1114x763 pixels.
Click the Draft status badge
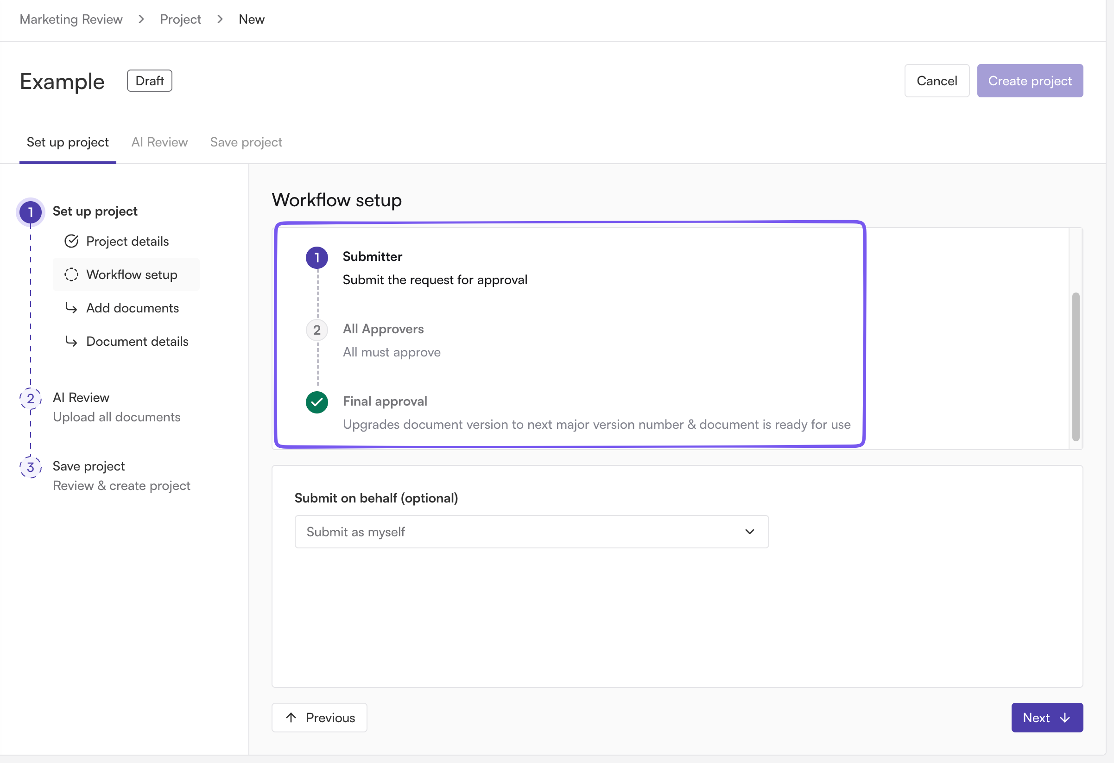[150, 81]
